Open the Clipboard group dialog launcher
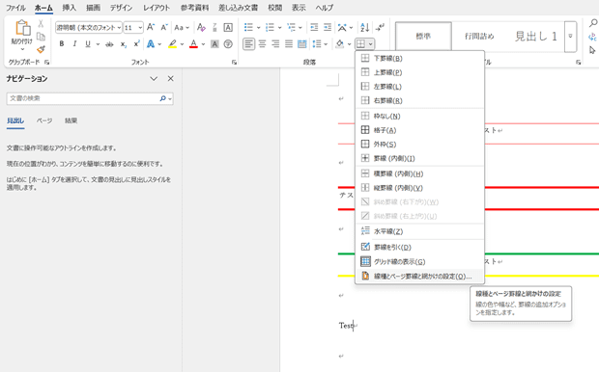The width and height of the screenshot is (599, 372). 46,62
